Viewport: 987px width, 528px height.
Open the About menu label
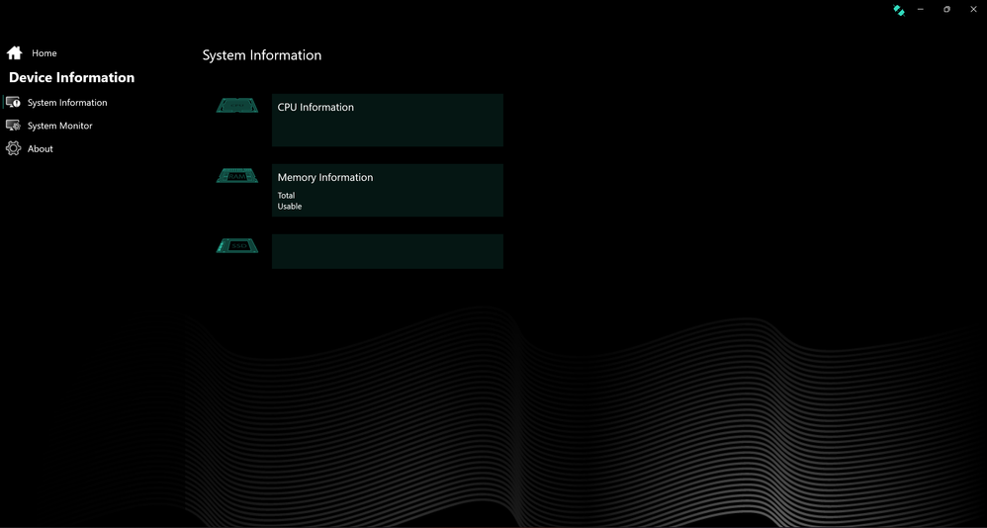(41, 149)
